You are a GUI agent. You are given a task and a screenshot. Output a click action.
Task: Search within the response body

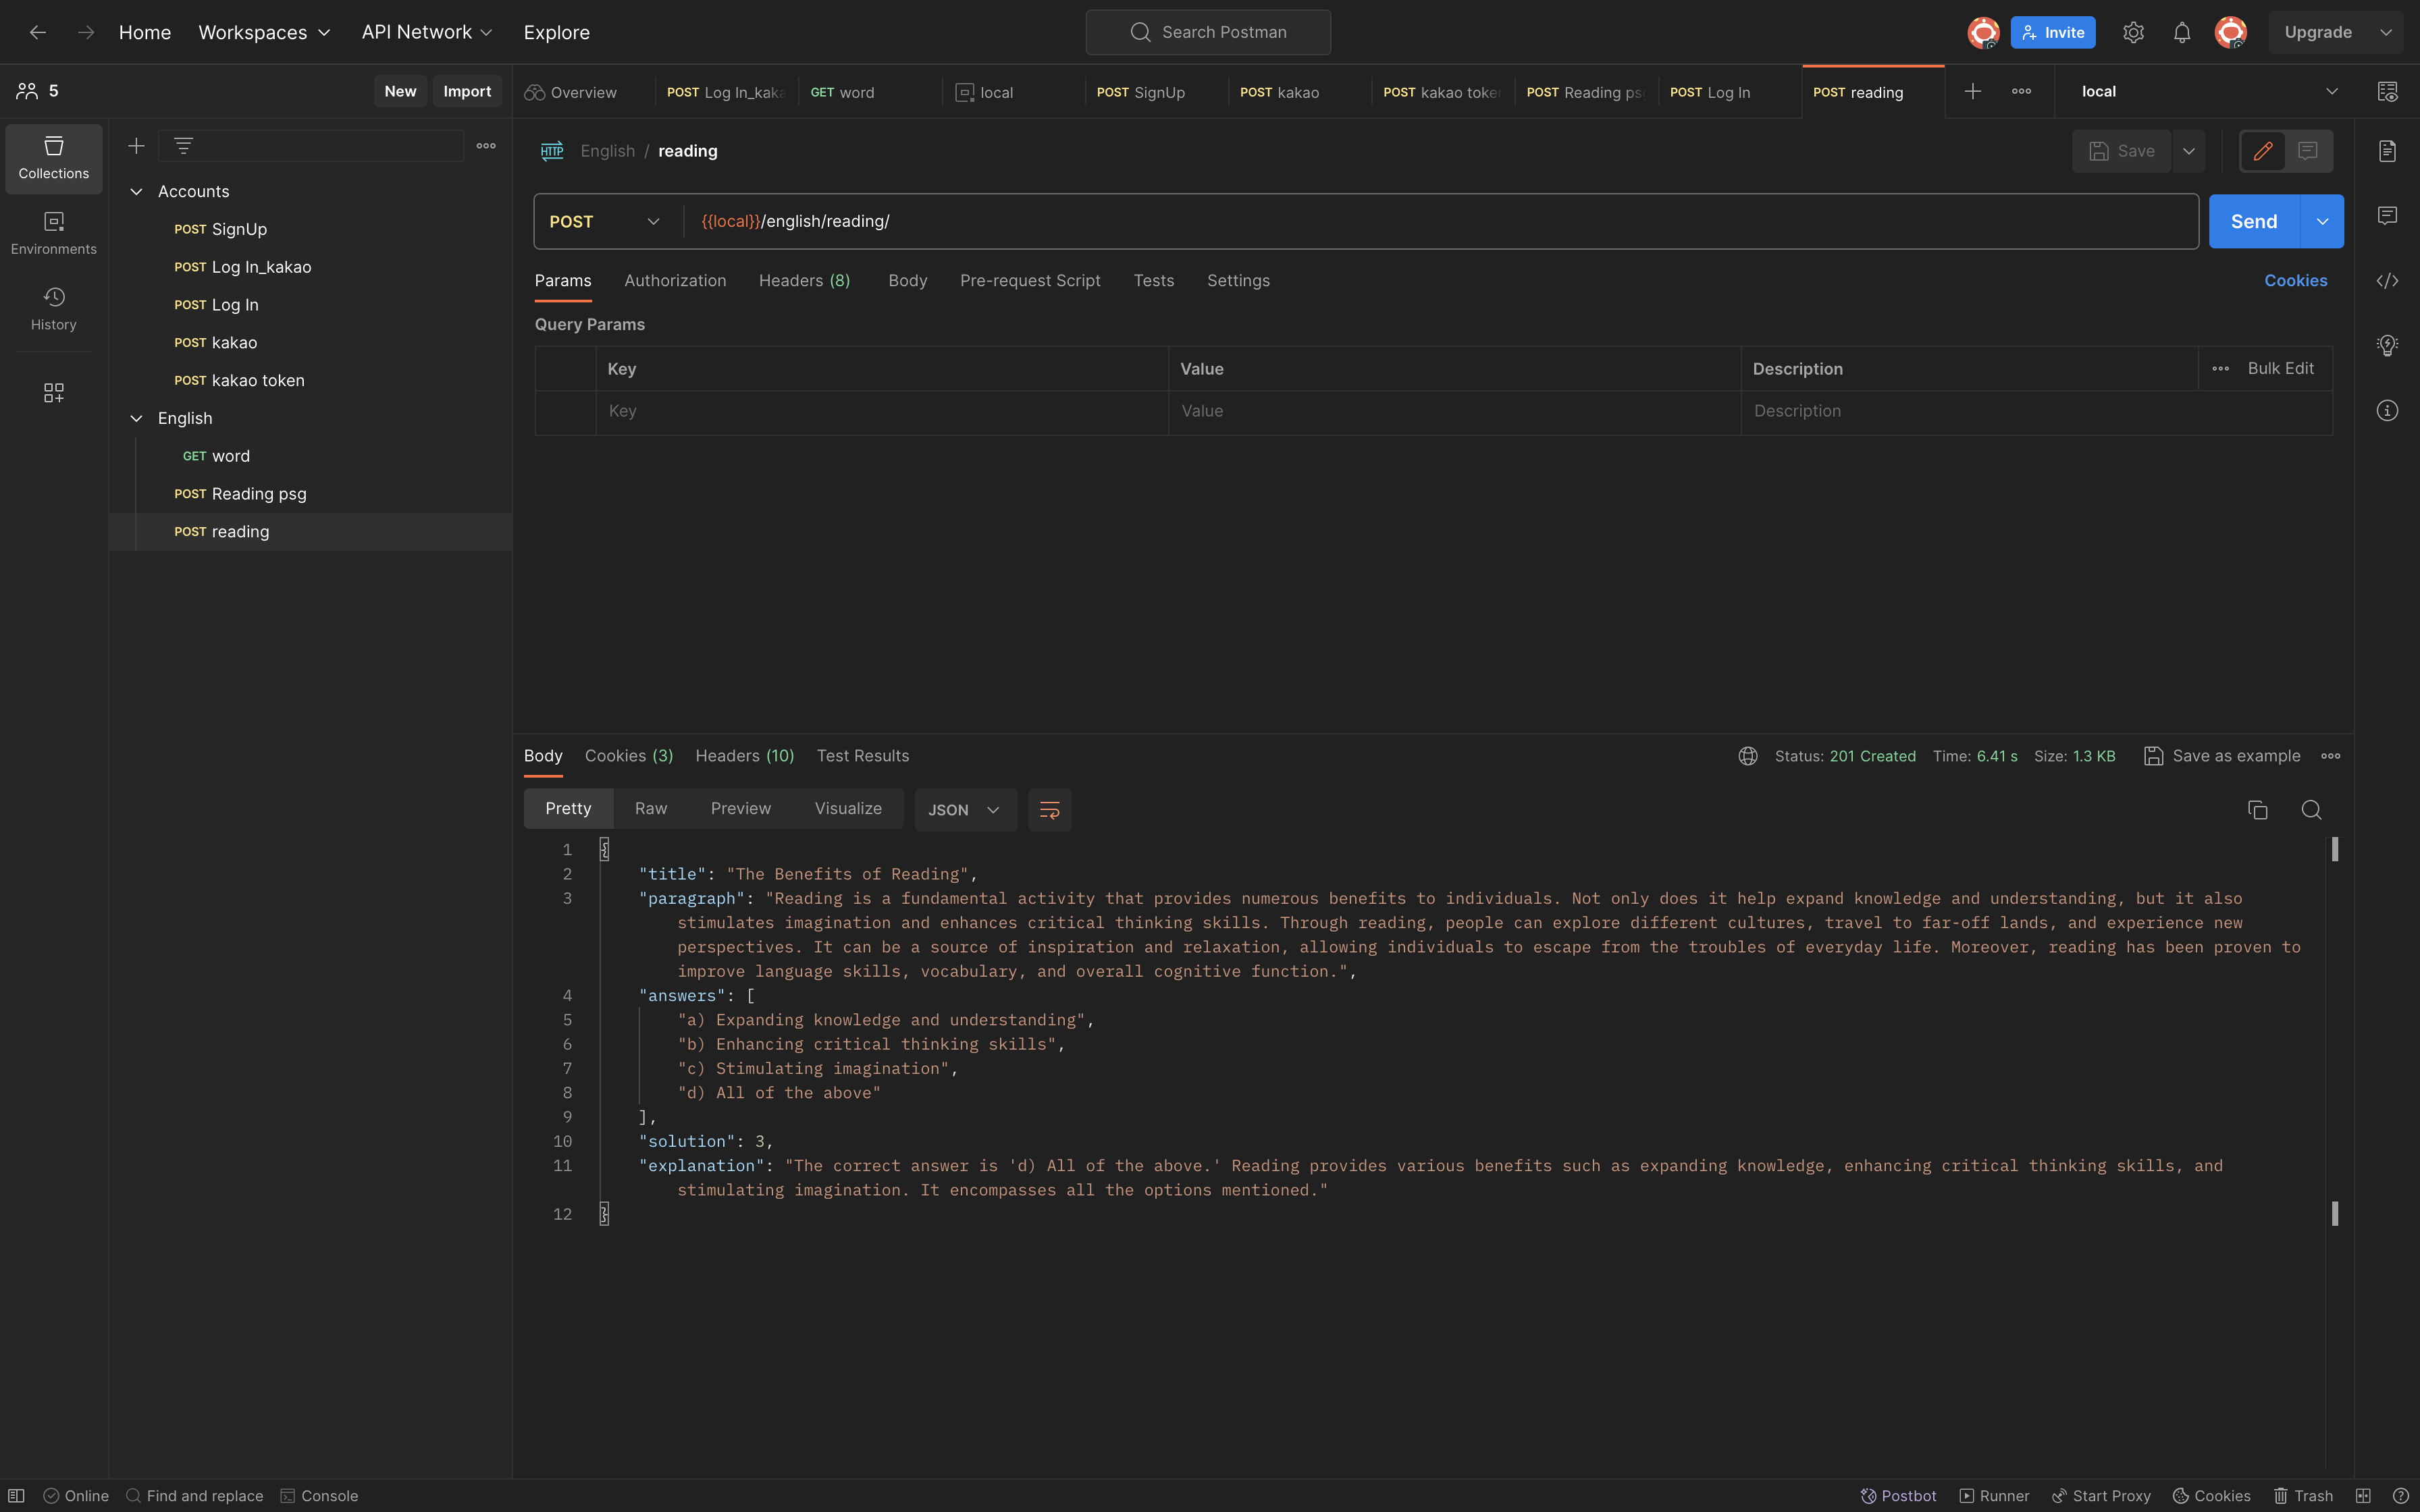click(2311, 810)
